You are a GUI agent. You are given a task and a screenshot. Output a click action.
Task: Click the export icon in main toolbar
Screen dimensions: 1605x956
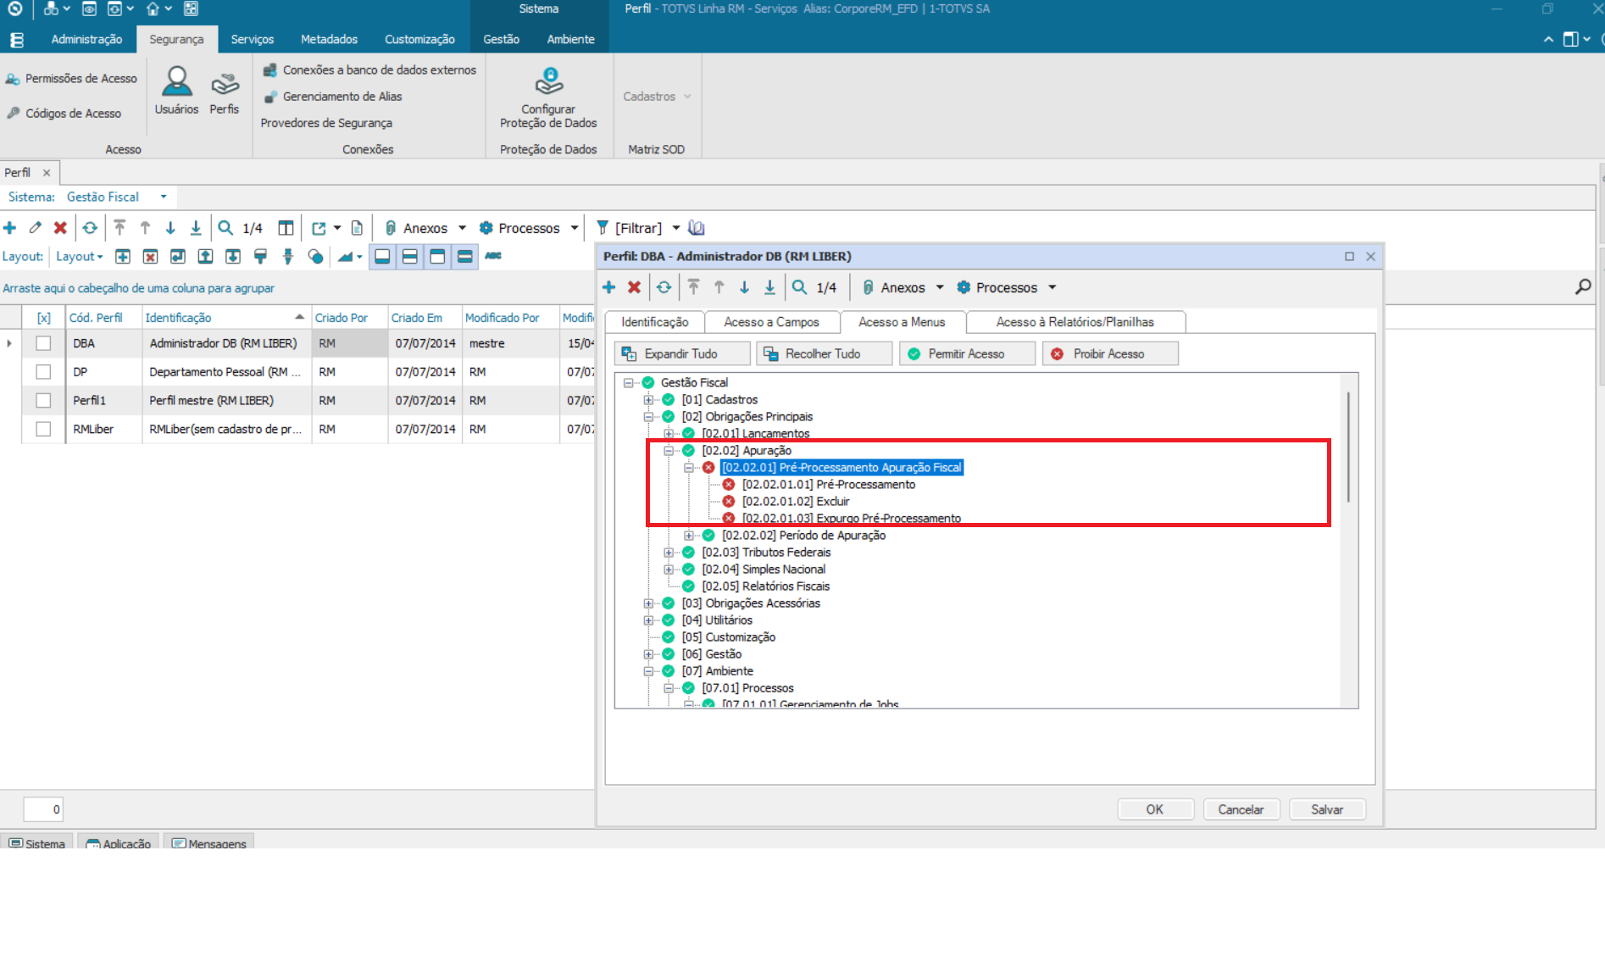pos(319,228)
